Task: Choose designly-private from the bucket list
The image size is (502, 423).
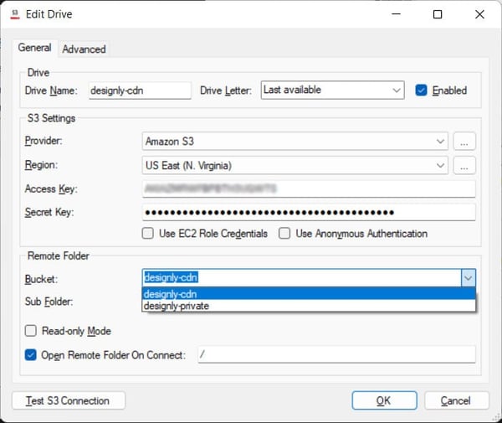Action: tap(309, 306)
